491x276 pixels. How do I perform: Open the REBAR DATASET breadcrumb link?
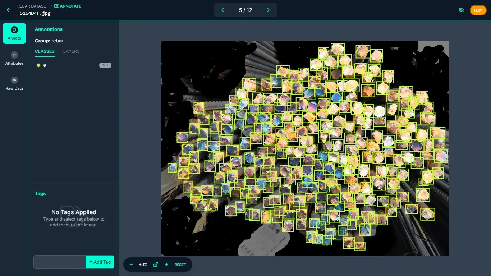point(32,6)
